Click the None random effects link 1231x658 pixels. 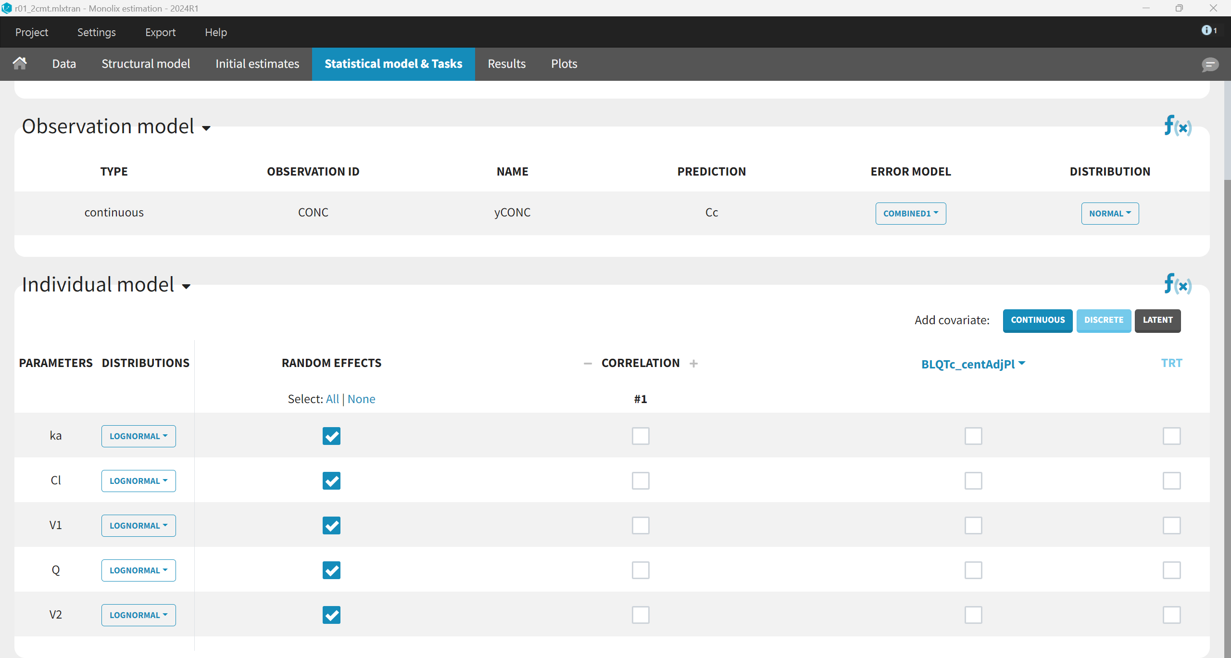click(x=361, y=399)
